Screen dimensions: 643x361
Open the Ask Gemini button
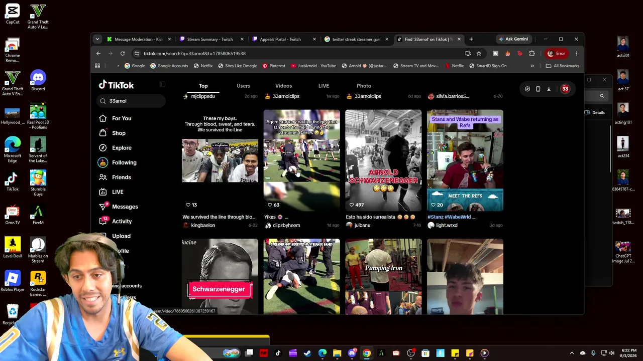pyautogui.click(x=513, y=39)
